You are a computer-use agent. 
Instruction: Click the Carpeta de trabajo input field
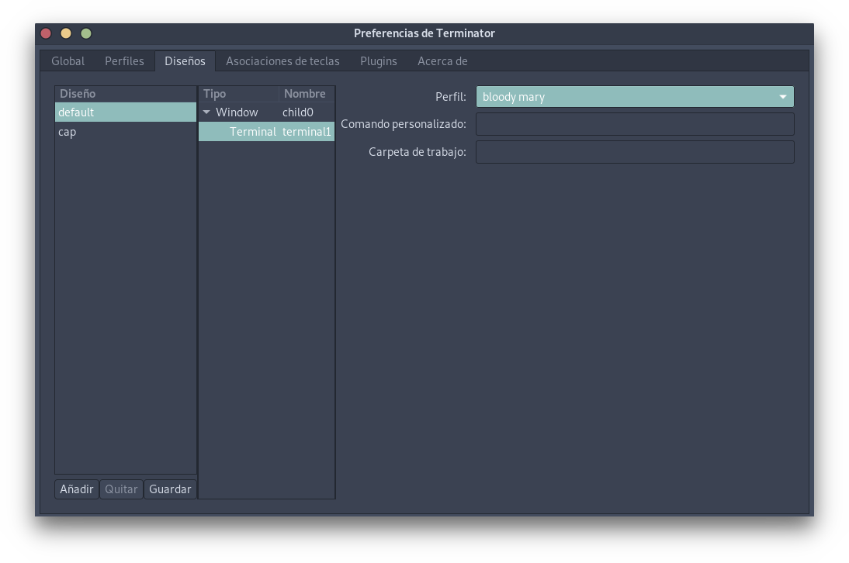tap(635, 152)
